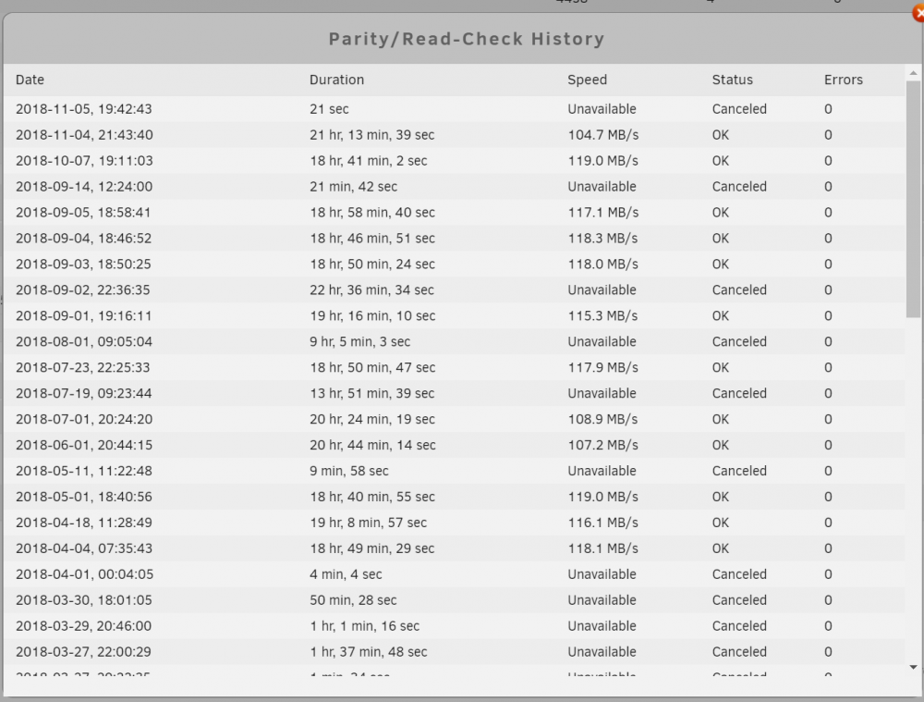924x702 pixels.
Task: Click the Parity/Read-Check History title bar
Action: 463,39
